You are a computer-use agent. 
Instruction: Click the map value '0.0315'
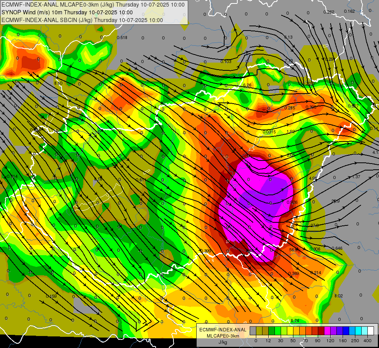pyautogui.click(x=269, y=132)
